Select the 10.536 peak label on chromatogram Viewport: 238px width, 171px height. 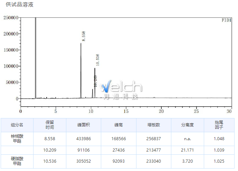click(97, 60)
